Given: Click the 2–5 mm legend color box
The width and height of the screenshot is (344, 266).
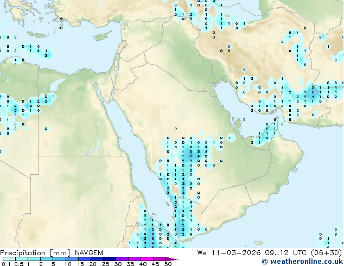Looking at the screenshot, I should (47, 259).
